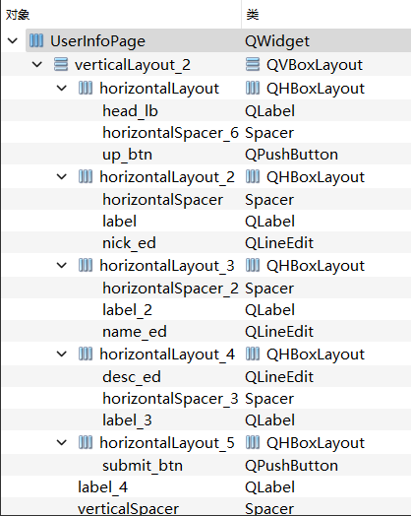Click the horizontalLayout_4 object icon
The height and width of the screenshot is (516, 411).
point(86,355)
